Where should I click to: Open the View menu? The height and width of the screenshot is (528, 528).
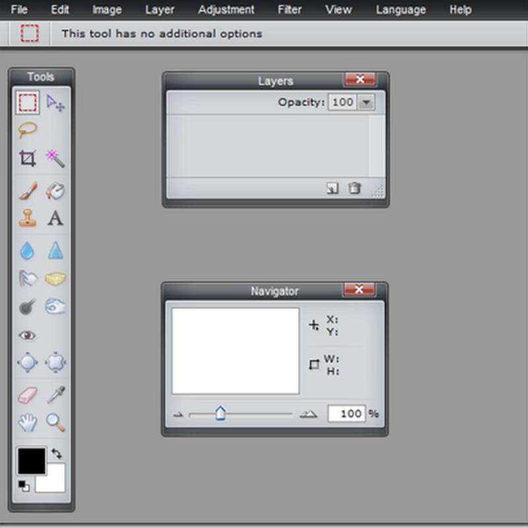coord(339,9)
